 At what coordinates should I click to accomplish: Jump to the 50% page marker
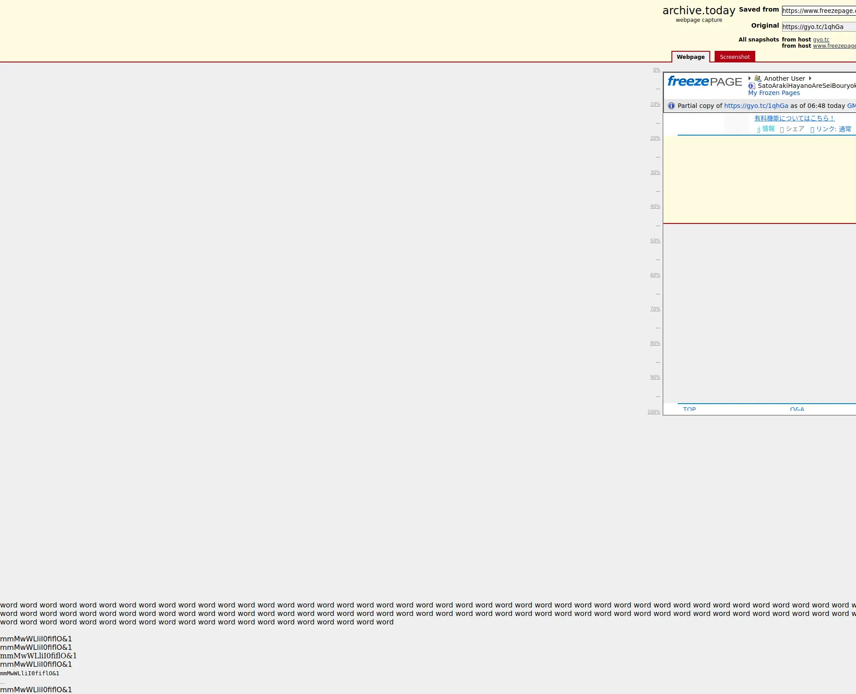pos(655,241)
